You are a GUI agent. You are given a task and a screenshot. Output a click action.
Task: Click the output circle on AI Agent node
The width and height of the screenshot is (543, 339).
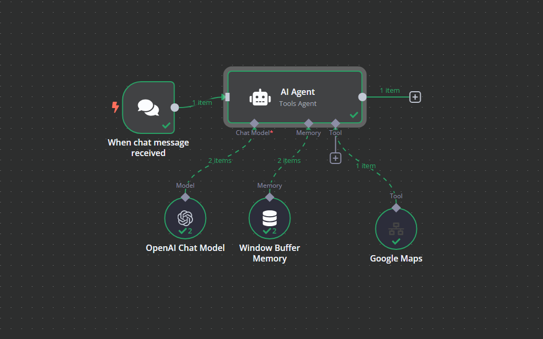click(362, 97)
